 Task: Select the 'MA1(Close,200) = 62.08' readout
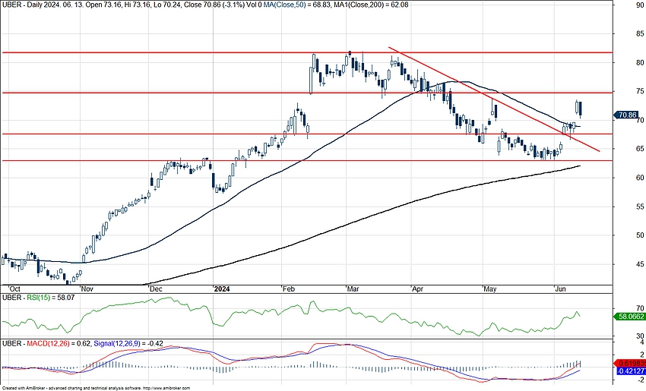coord(369,5)
